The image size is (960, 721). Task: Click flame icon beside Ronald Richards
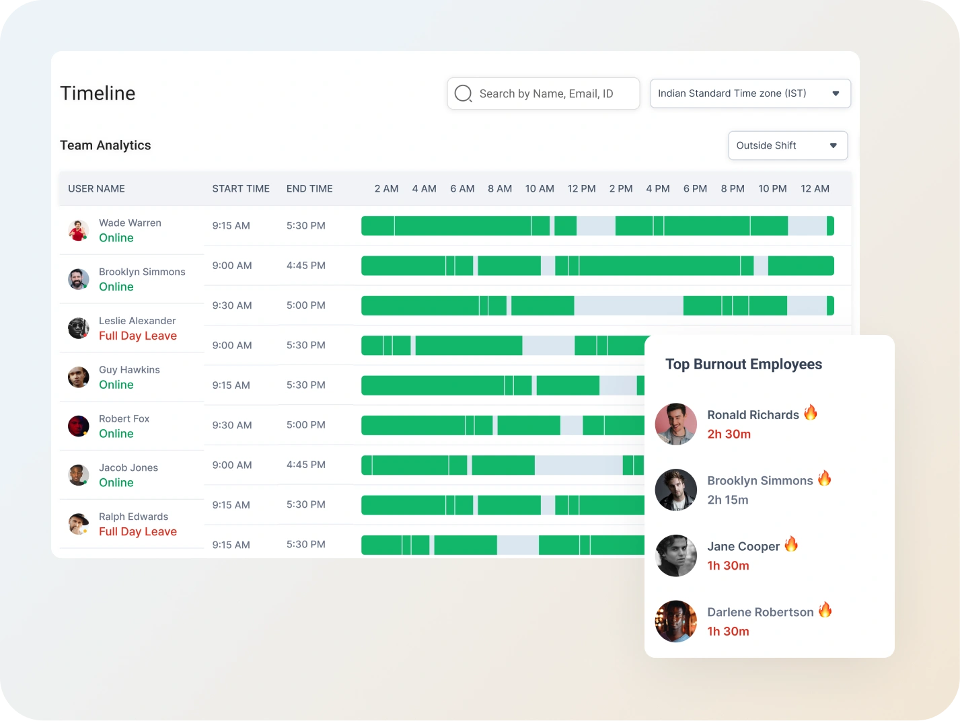811,412
